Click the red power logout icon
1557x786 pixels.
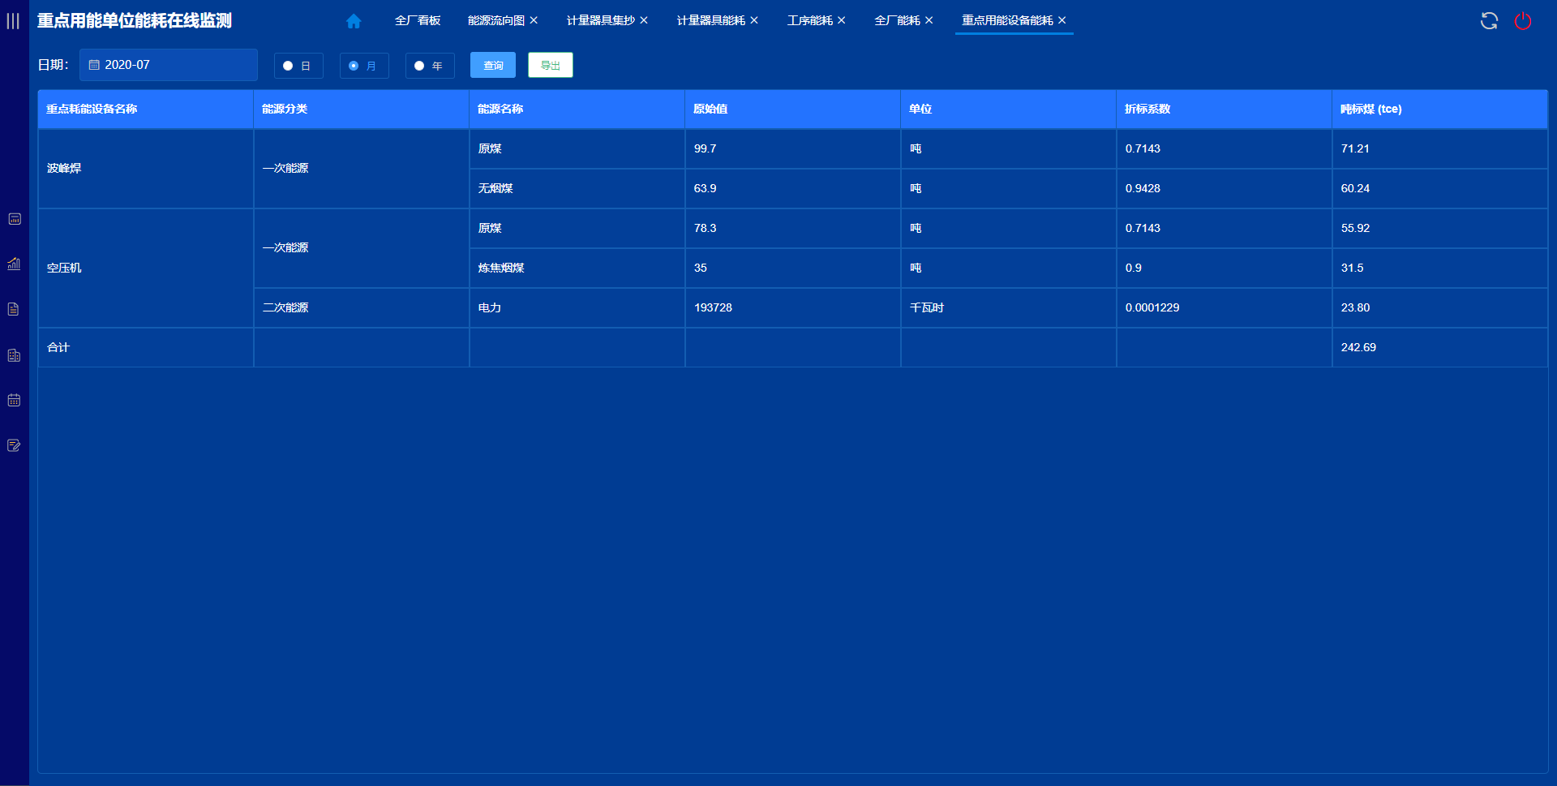[1523, 21]
